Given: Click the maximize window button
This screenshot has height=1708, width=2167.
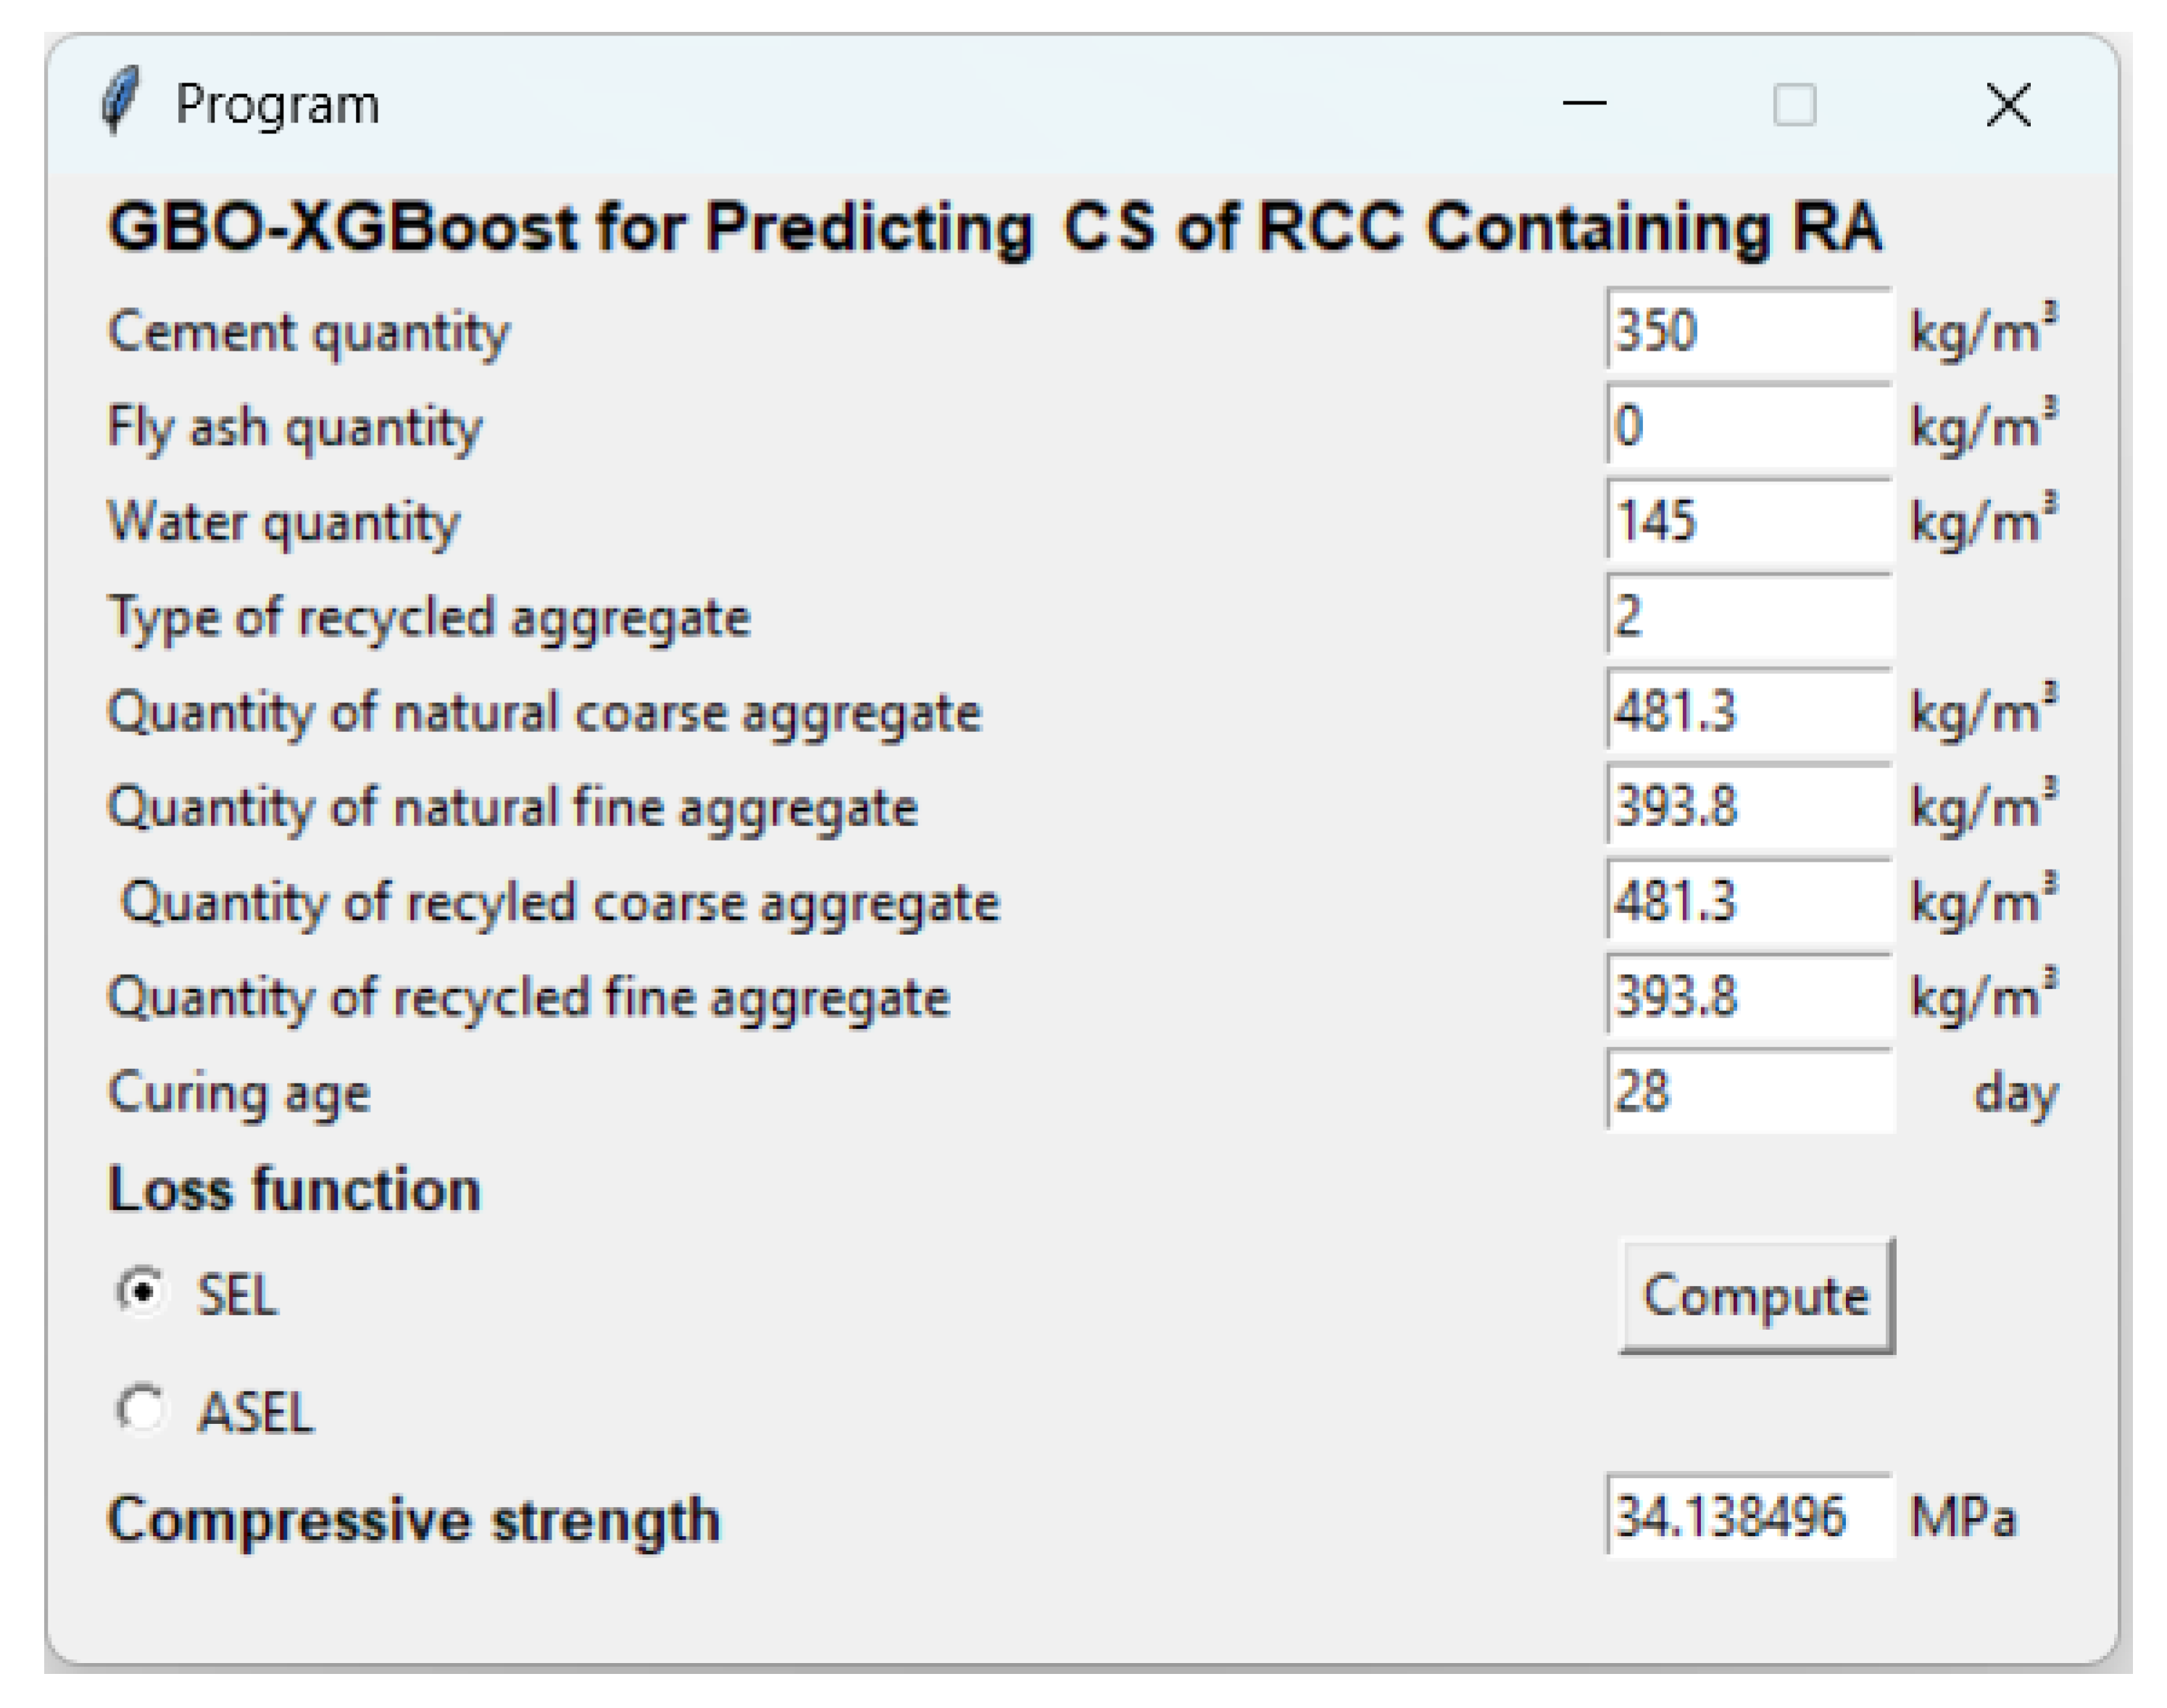Looking at the screenshot, I should 1794,105.
